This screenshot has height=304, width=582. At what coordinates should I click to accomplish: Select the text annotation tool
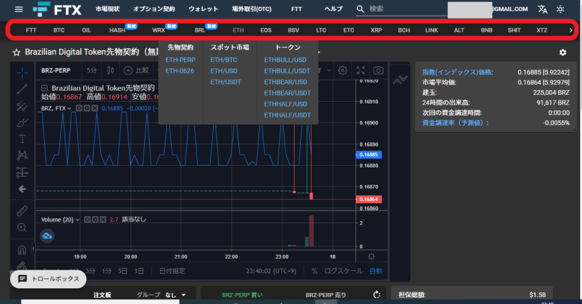22,139
